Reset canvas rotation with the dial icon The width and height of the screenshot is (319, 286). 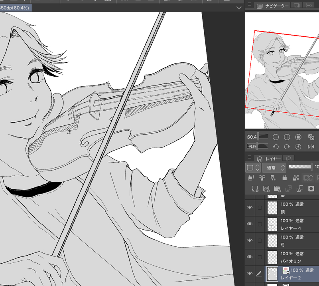[x=298, y=147]
